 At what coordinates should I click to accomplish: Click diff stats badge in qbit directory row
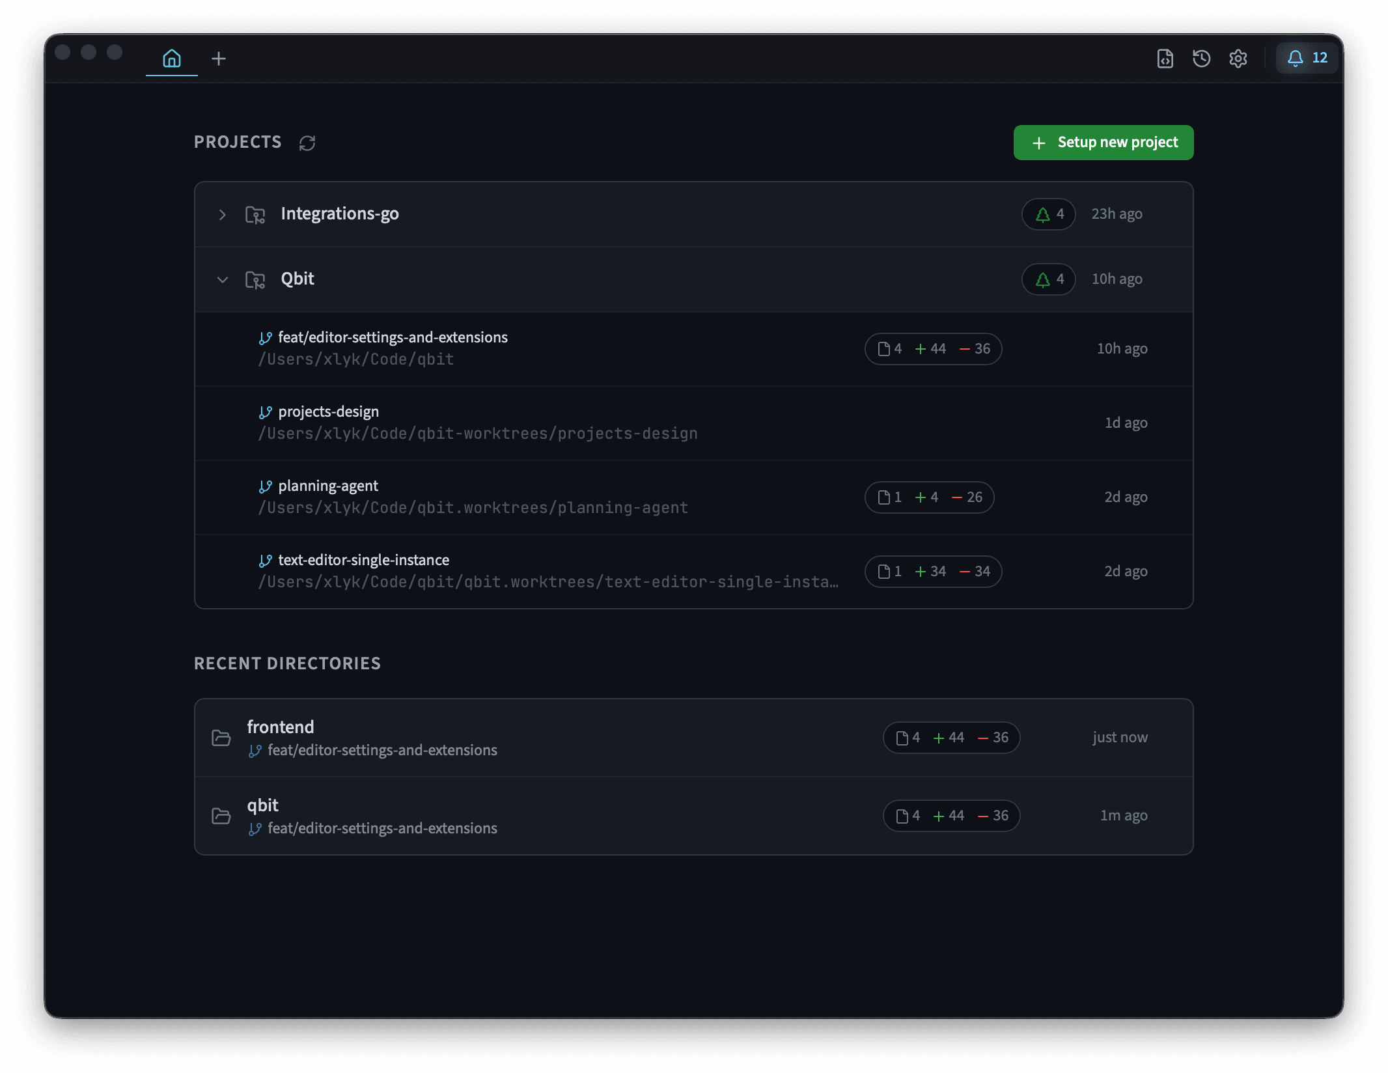point(951,816)
